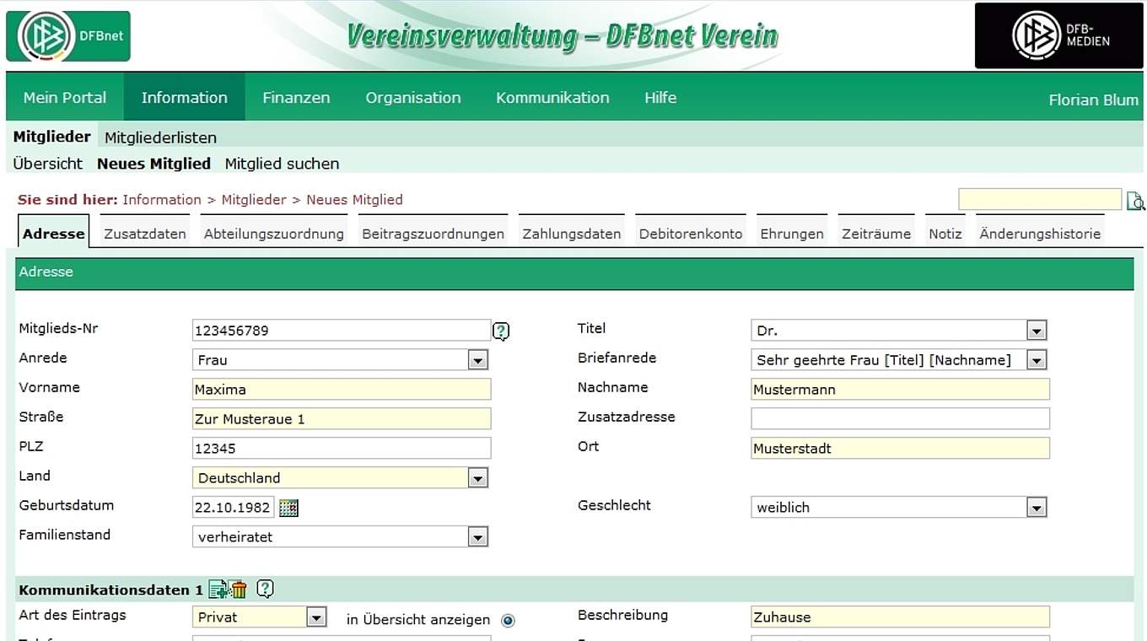Click the 'Mitglied suchen' link
This screenshot has height=641, width=1147.
point(282,164)
